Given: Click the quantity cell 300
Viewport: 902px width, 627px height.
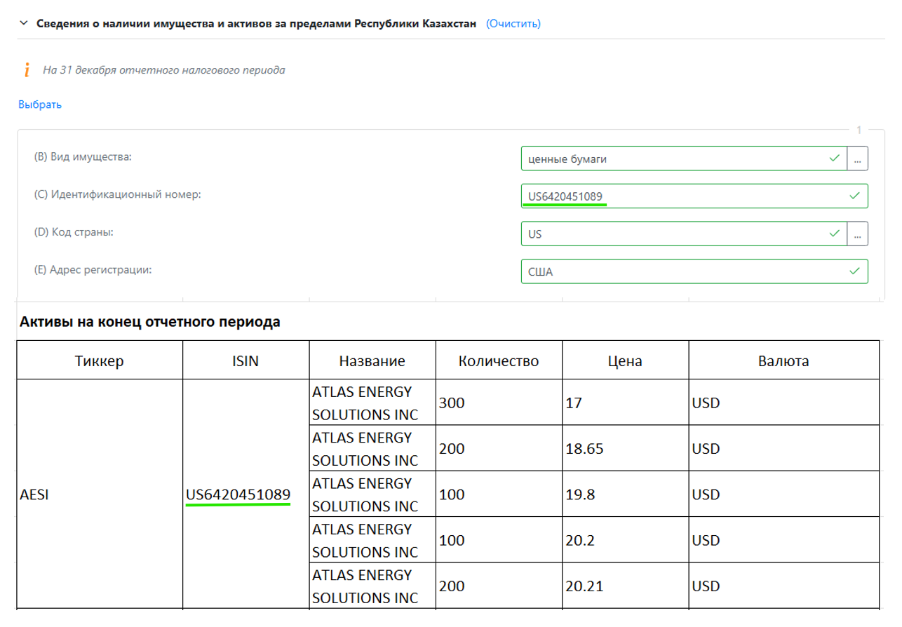Looking at the screenshot, I should pos(499,403).
